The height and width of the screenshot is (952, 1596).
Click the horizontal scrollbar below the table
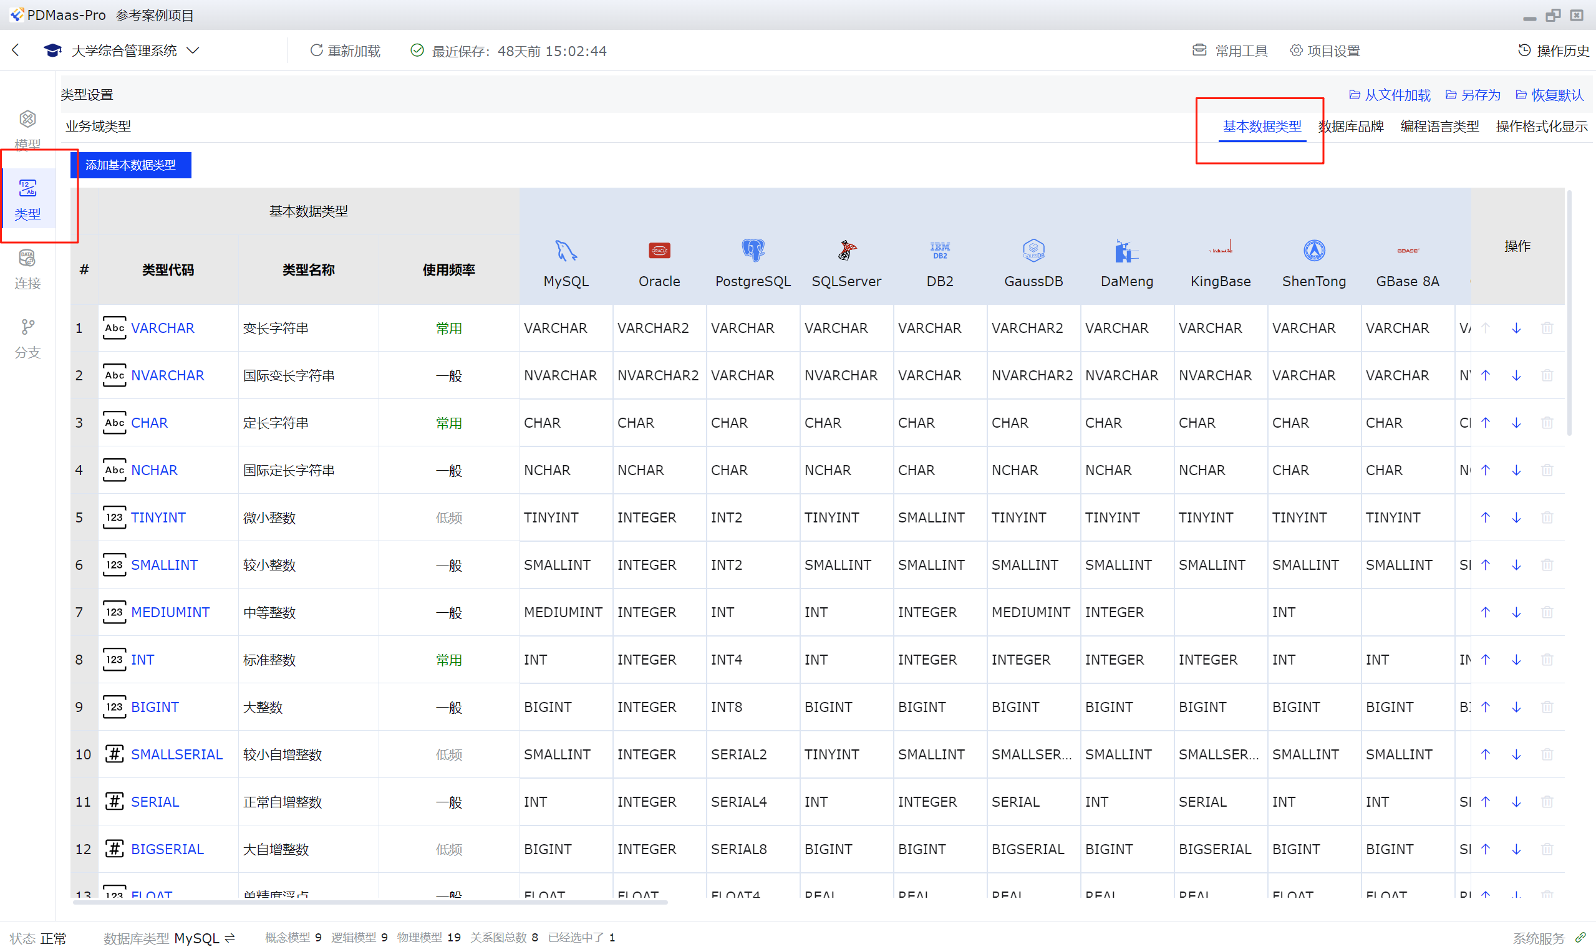pos(370,902)
